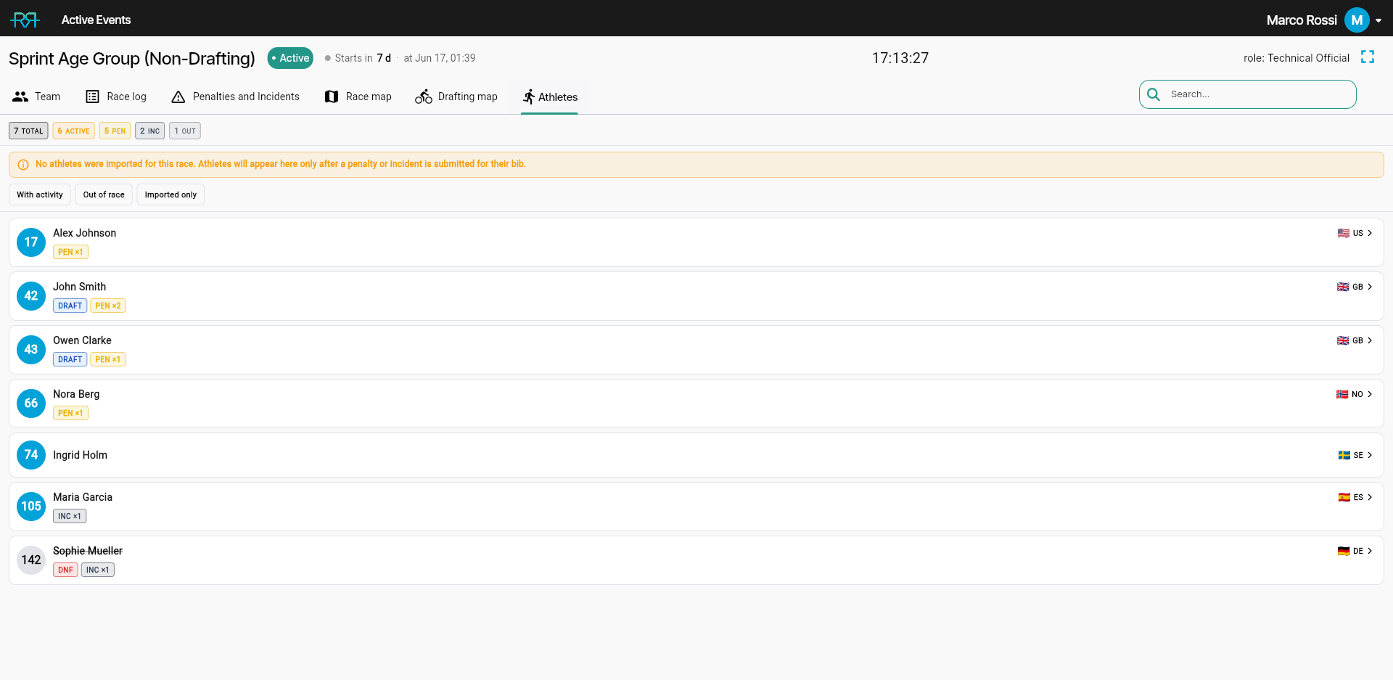Focus the Search input field
This screenshot has width=1393, height=680.
[1247, 94]
